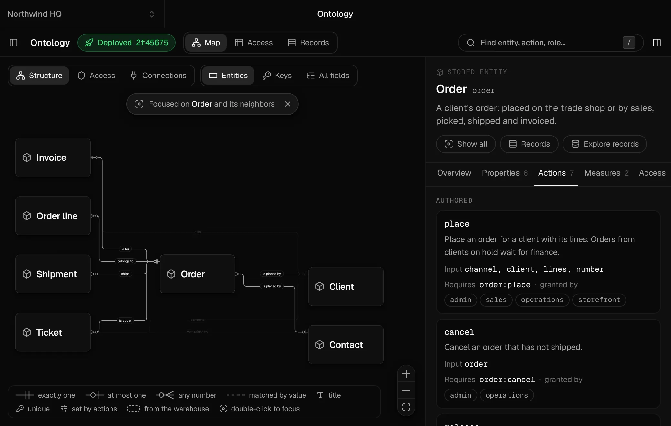Select the All fields detail level
671x426 pixels.
pyautogui.click(x=328, y=76)
